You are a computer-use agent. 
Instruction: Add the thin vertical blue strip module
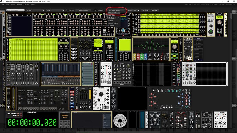click(x=116, y=49)
